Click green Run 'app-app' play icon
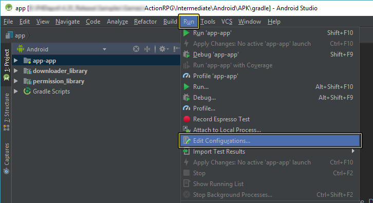This screenshot has width=373, height=203. pyautogui.click(x=186, y=33)
